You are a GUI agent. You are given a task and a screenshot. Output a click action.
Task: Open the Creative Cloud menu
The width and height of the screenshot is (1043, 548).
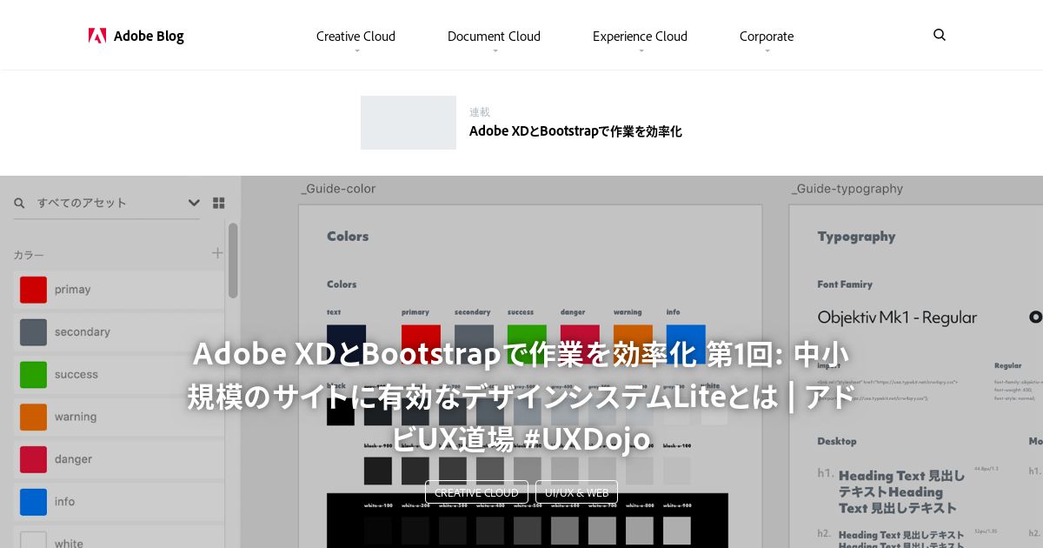click(x=355, y=37)
